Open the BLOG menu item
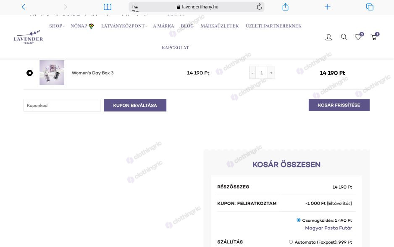 pyautogui.click(x=187, y=26)
